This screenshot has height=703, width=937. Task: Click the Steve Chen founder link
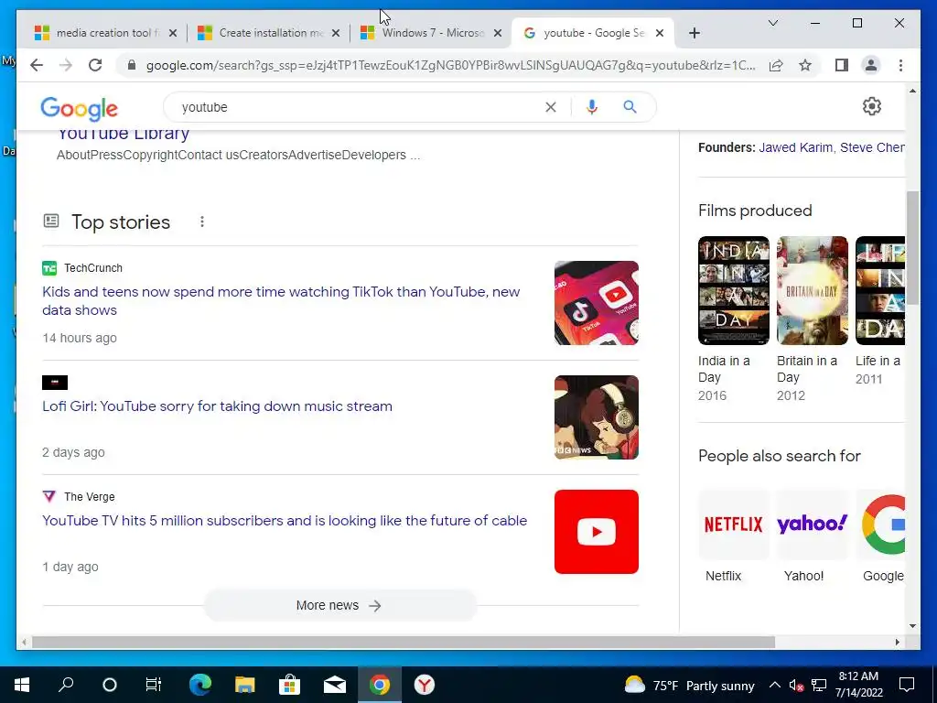click(872, 147)
